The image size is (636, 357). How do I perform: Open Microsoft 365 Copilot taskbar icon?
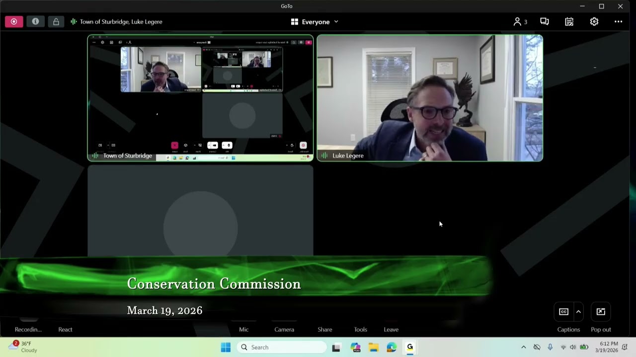pyautogui.click(x=355, y=347)
